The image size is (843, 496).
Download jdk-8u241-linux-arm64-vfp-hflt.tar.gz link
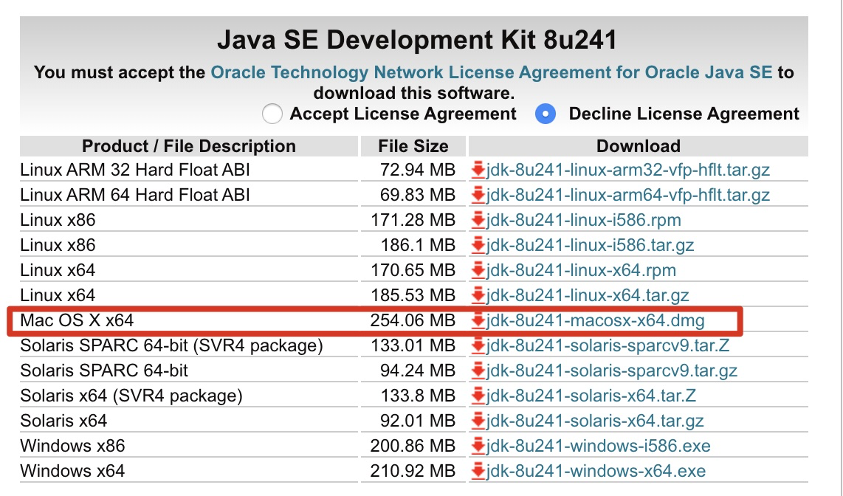pos(628,195)
